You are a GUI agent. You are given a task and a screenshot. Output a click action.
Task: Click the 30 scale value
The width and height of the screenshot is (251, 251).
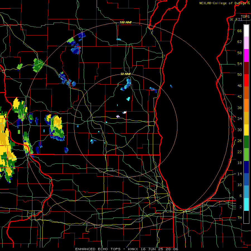pos(240,130)
